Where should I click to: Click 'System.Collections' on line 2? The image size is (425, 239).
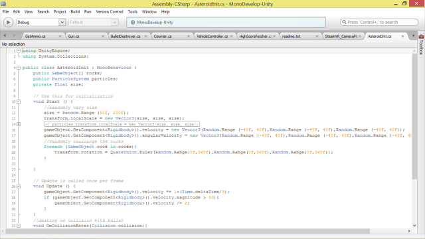[x=62, y=56]
